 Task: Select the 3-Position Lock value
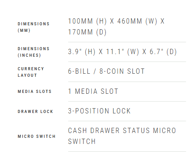99,111
